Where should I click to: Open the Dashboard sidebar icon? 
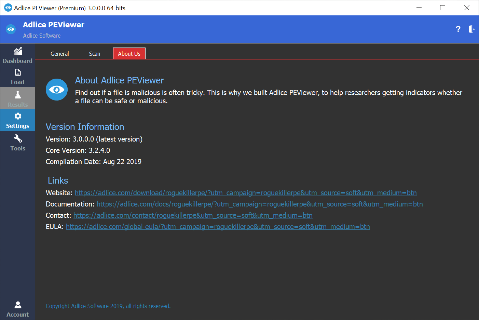tap(18, 52)
